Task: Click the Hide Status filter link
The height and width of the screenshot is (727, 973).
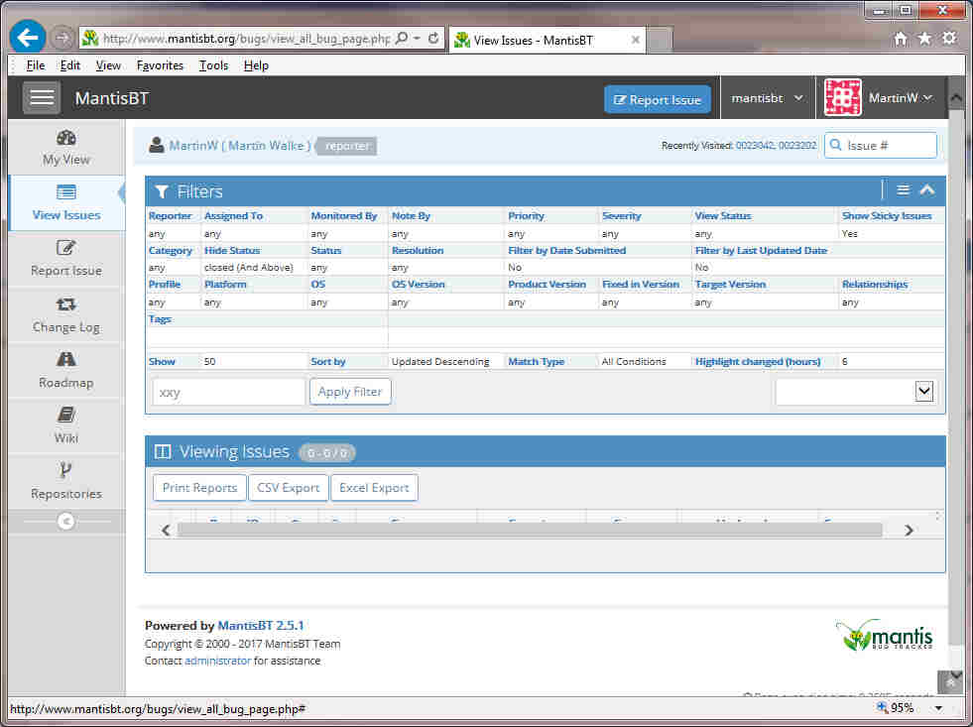Action: (232, 251)
